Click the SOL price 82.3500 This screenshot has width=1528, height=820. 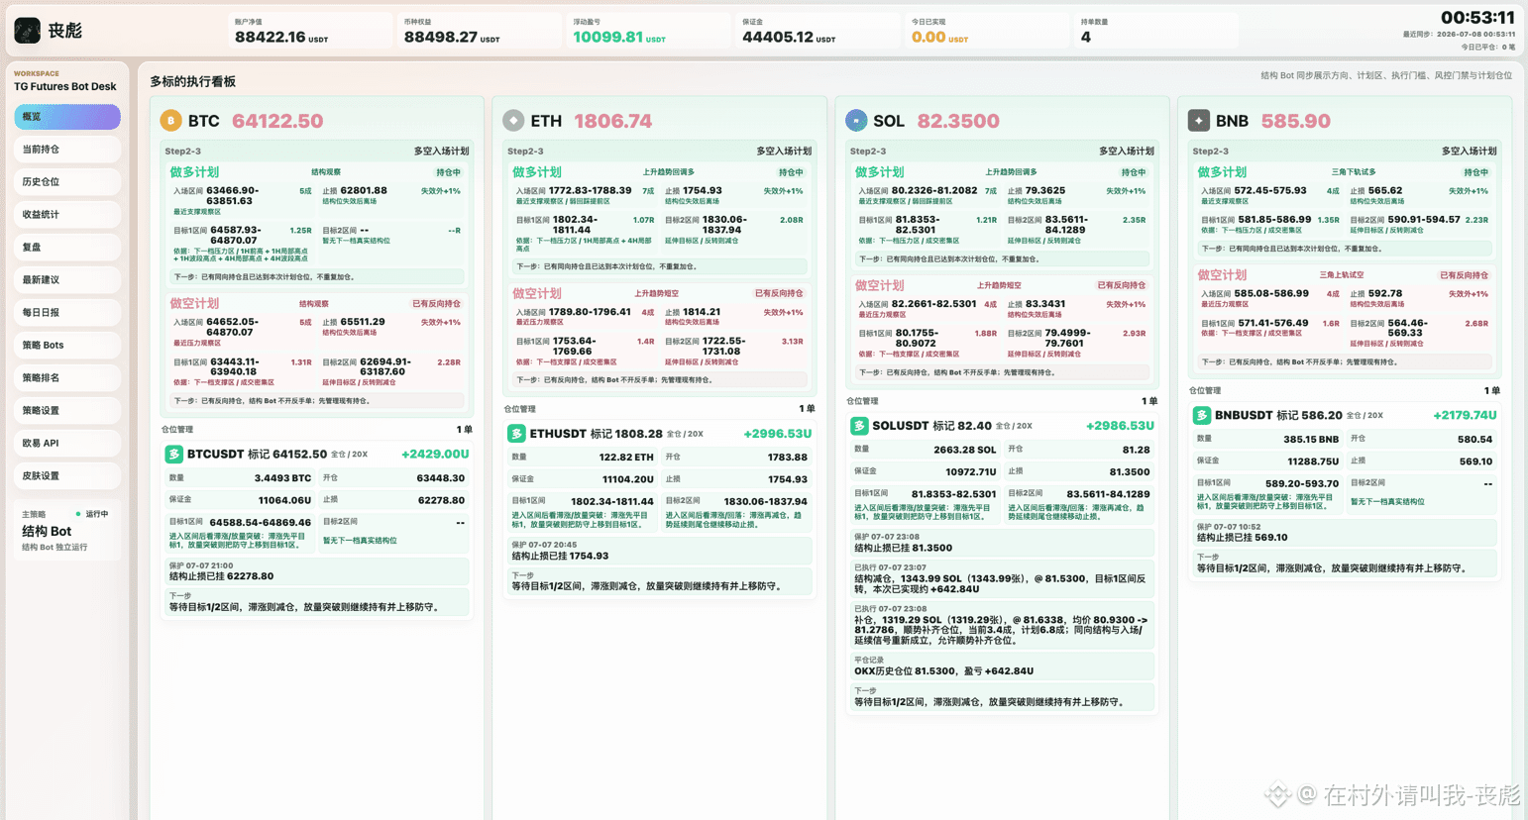[x=958, y=121]
